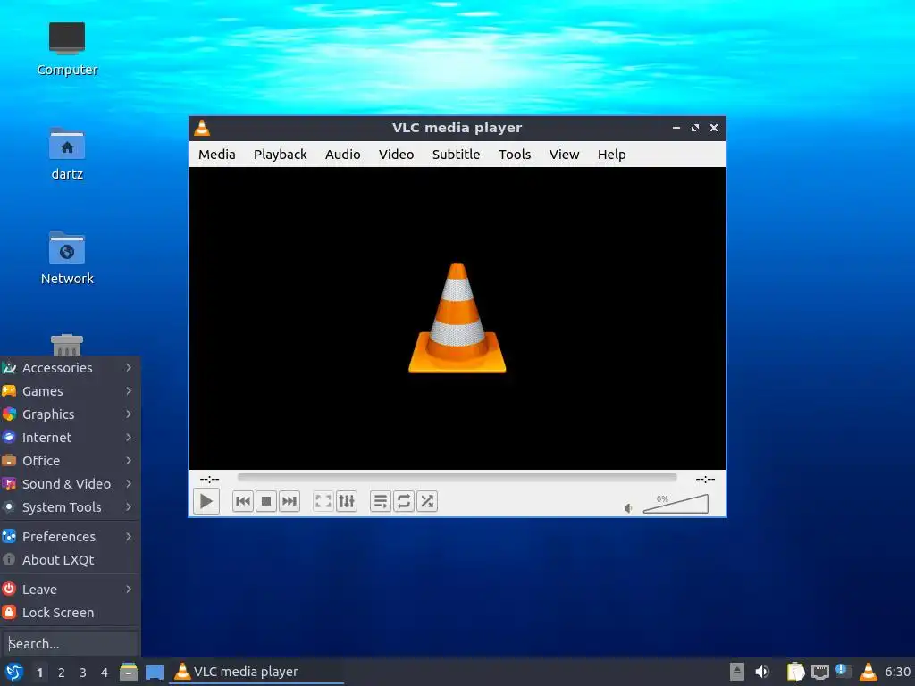
Task: Click removable media tray icon
Action: (x=737, y=672)
